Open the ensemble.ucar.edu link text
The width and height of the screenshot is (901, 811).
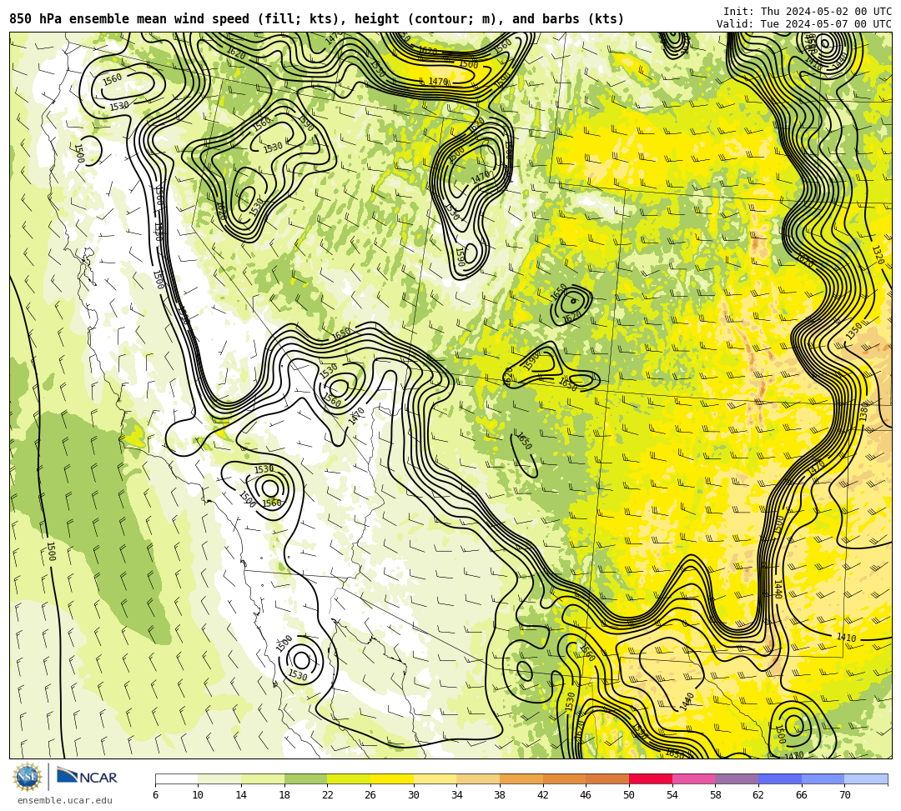click(x=65, y=800)
